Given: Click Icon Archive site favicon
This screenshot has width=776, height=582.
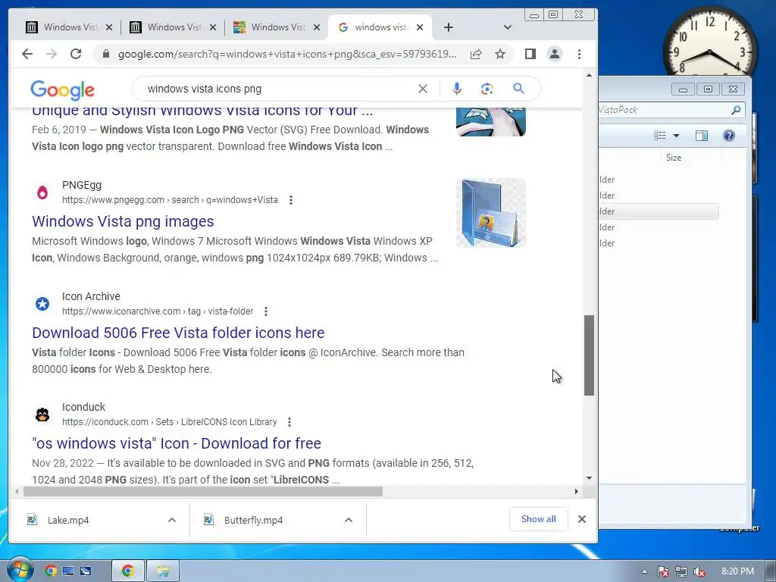Looking at the screenshot, I should tap(42, 303).
